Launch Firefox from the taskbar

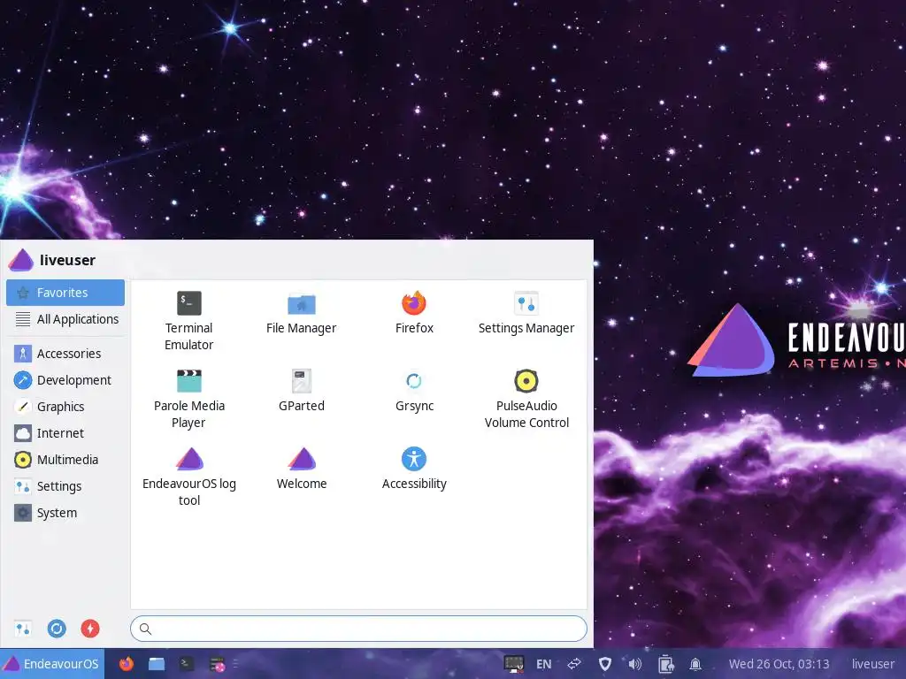coord(126,664)
